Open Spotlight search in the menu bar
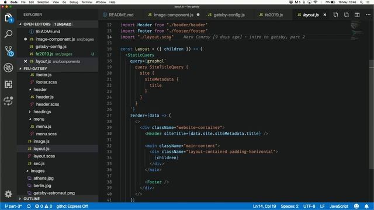 [x=361, y=2]
